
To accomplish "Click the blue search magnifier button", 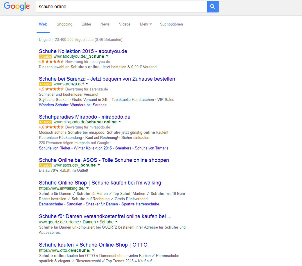I will pyautogui.click(x=212, y=6).
